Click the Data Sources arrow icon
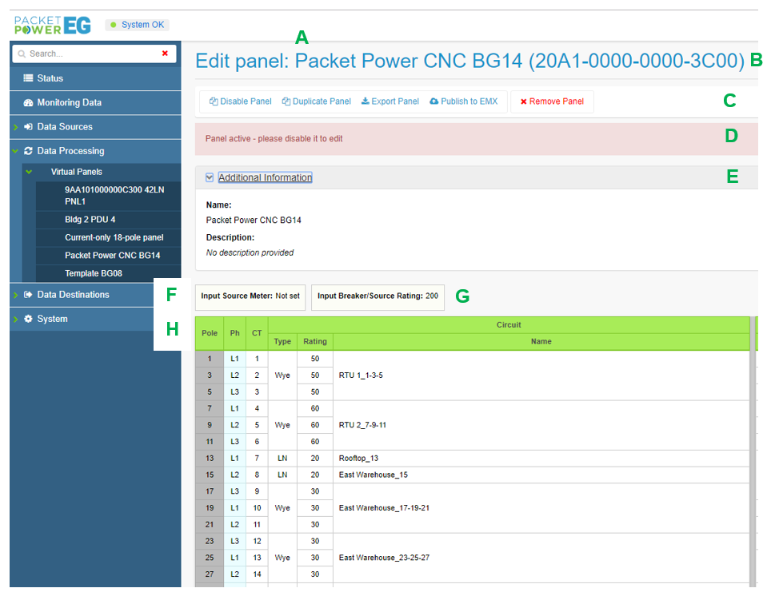The image size is (767, 596). (29, 127)
